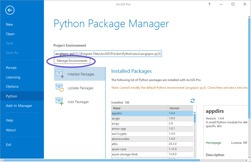The image size is (251, 162).
Task: Open the Licensing page
Action: coord(13,77)
